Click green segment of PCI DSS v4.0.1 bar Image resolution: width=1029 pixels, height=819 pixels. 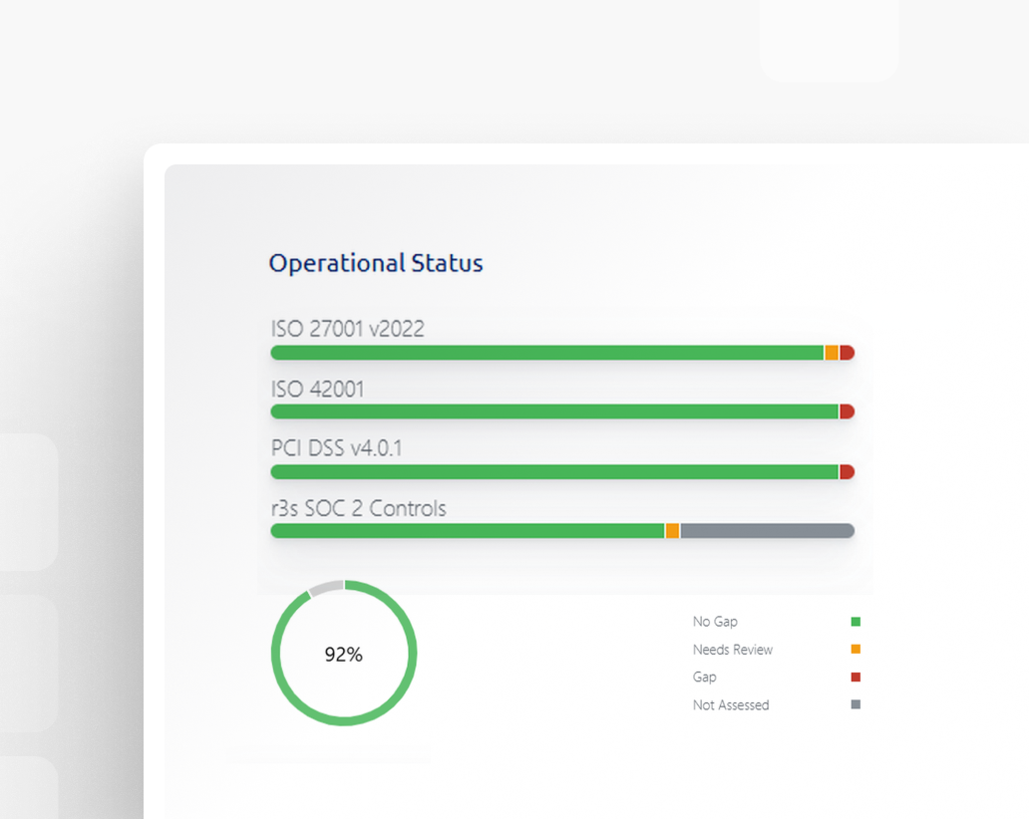[x=554, y=472]
